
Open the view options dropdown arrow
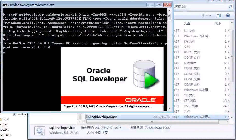coord(210,15)
